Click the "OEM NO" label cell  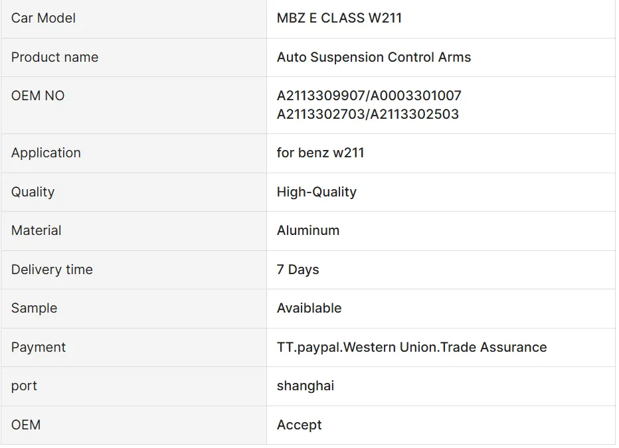click(x=38, y=96)
